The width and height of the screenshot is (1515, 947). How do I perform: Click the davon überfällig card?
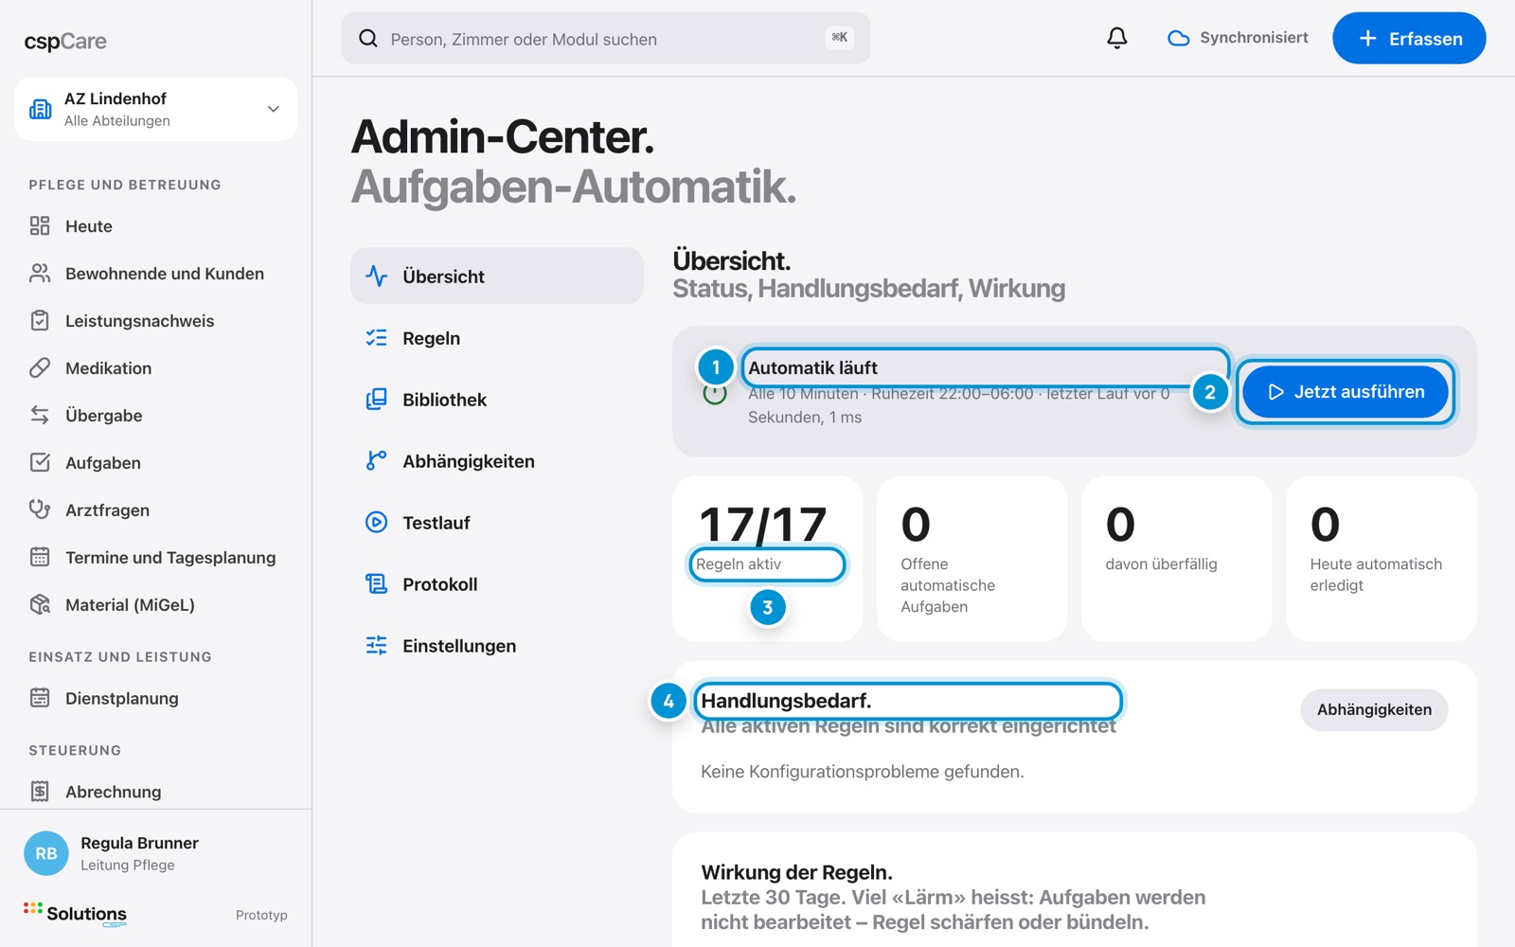coord(1176,559)
